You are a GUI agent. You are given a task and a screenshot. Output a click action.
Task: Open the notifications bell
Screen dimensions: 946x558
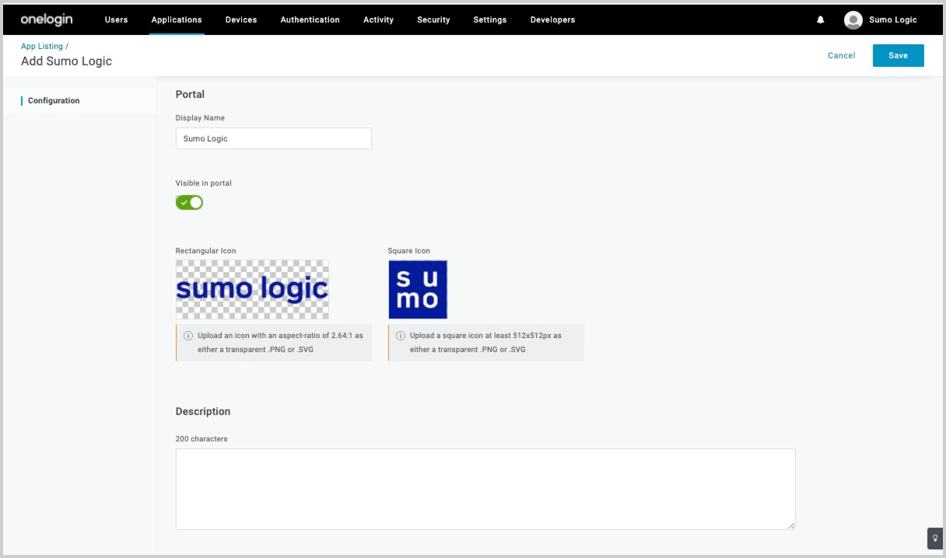click(x=820, y=19)
